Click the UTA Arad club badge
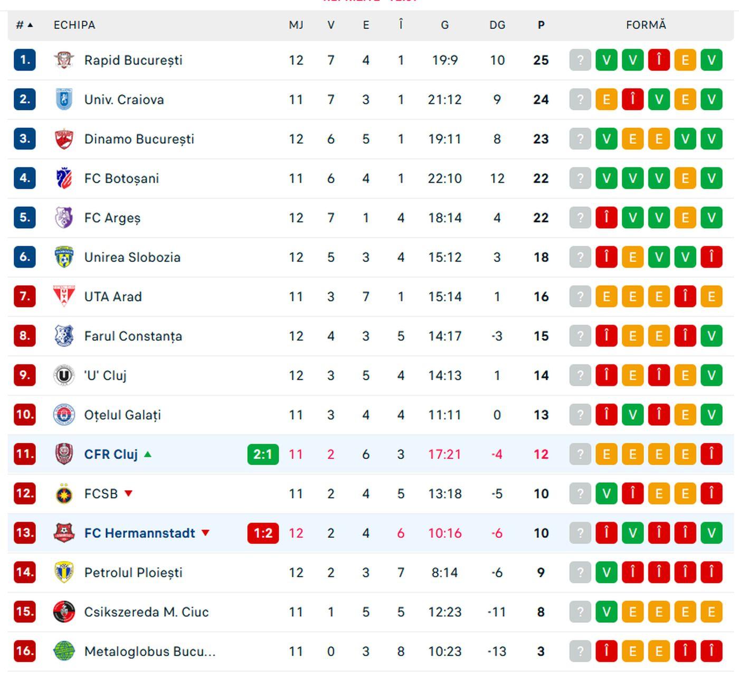Viewport: 739px width, 682px height. pos(64,296)
